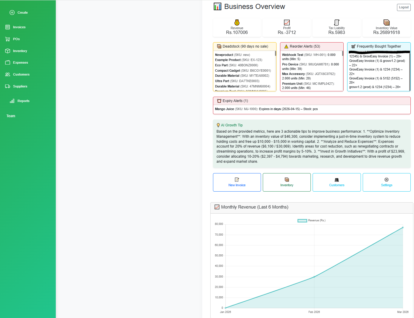Open the Inventory quick-action card button

[287, 182]
